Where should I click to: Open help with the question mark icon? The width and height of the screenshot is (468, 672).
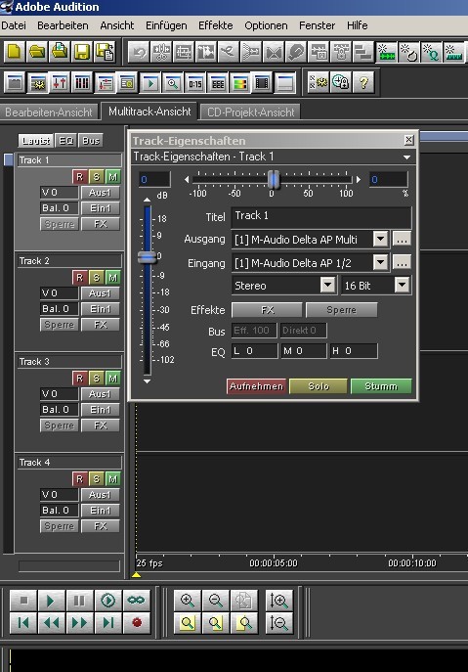point(363,82)
